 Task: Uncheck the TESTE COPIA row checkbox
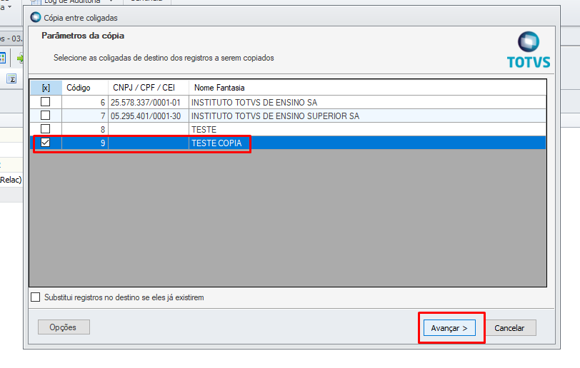[x=45, y=143]
